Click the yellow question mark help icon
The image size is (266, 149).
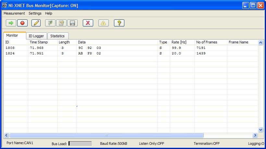coord(119,23)
